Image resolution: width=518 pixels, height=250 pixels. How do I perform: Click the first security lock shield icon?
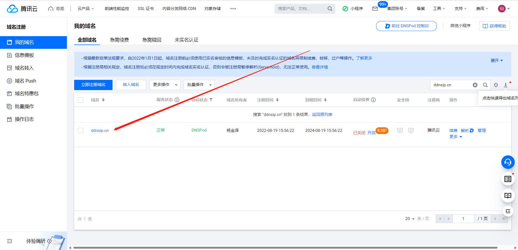(x=400, y=131)
